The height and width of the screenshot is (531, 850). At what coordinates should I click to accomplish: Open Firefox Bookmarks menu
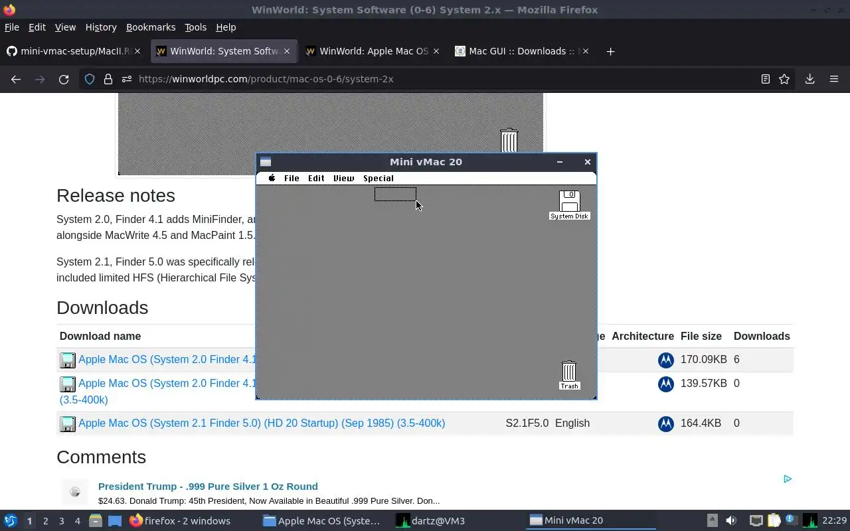[151, 27]
